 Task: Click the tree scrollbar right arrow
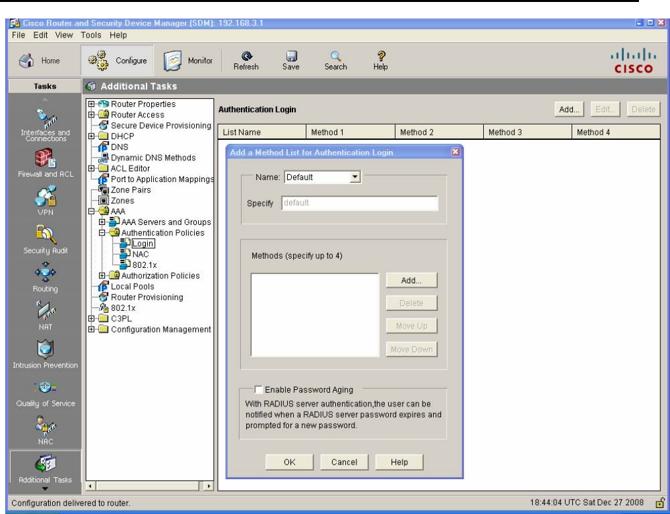pyautogui.click(x=209, y=486)
